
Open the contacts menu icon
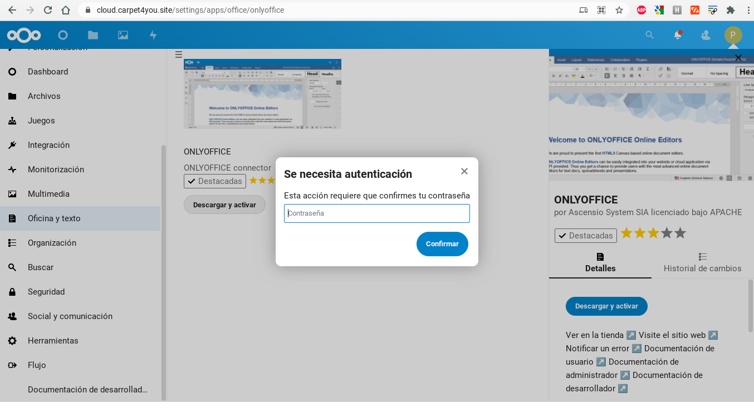click(706, 35)
